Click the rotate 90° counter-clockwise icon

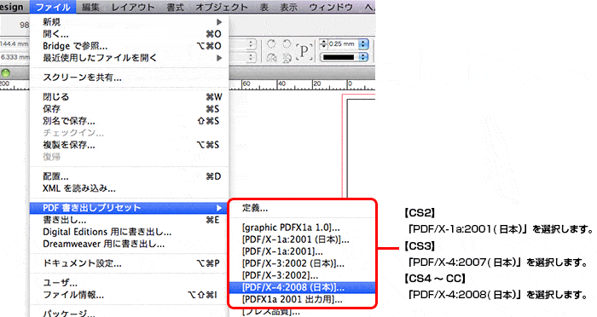287,43
